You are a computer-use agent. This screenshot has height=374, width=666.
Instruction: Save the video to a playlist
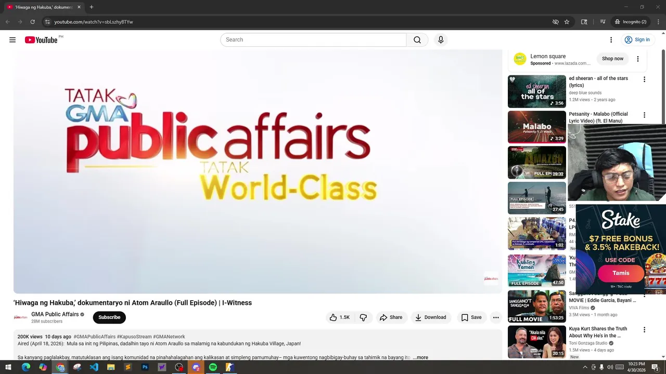click(471, 317)
